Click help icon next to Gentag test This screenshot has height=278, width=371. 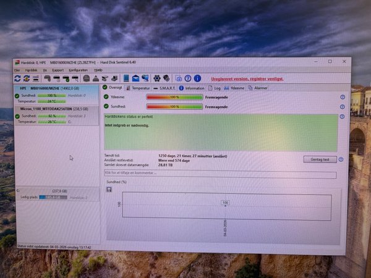click(x=342, y=159)
